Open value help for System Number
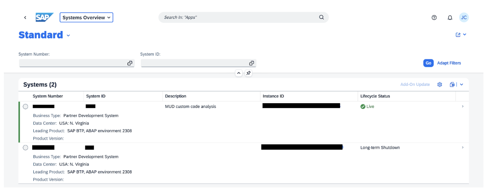 click(x=130, y=63)
